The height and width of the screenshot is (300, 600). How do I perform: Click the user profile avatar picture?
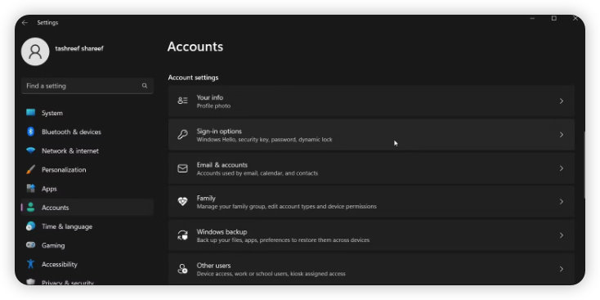(35, 51)
